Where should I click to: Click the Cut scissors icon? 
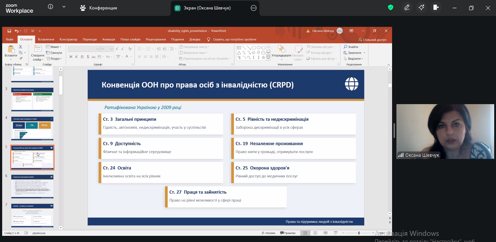point(20,47)
